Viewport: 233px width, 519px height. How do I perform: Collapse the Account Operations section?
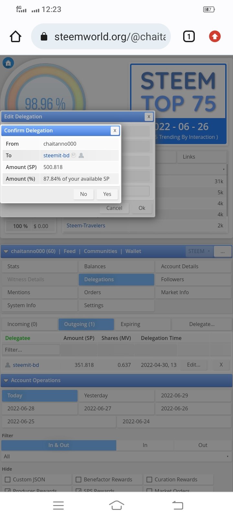6,380
